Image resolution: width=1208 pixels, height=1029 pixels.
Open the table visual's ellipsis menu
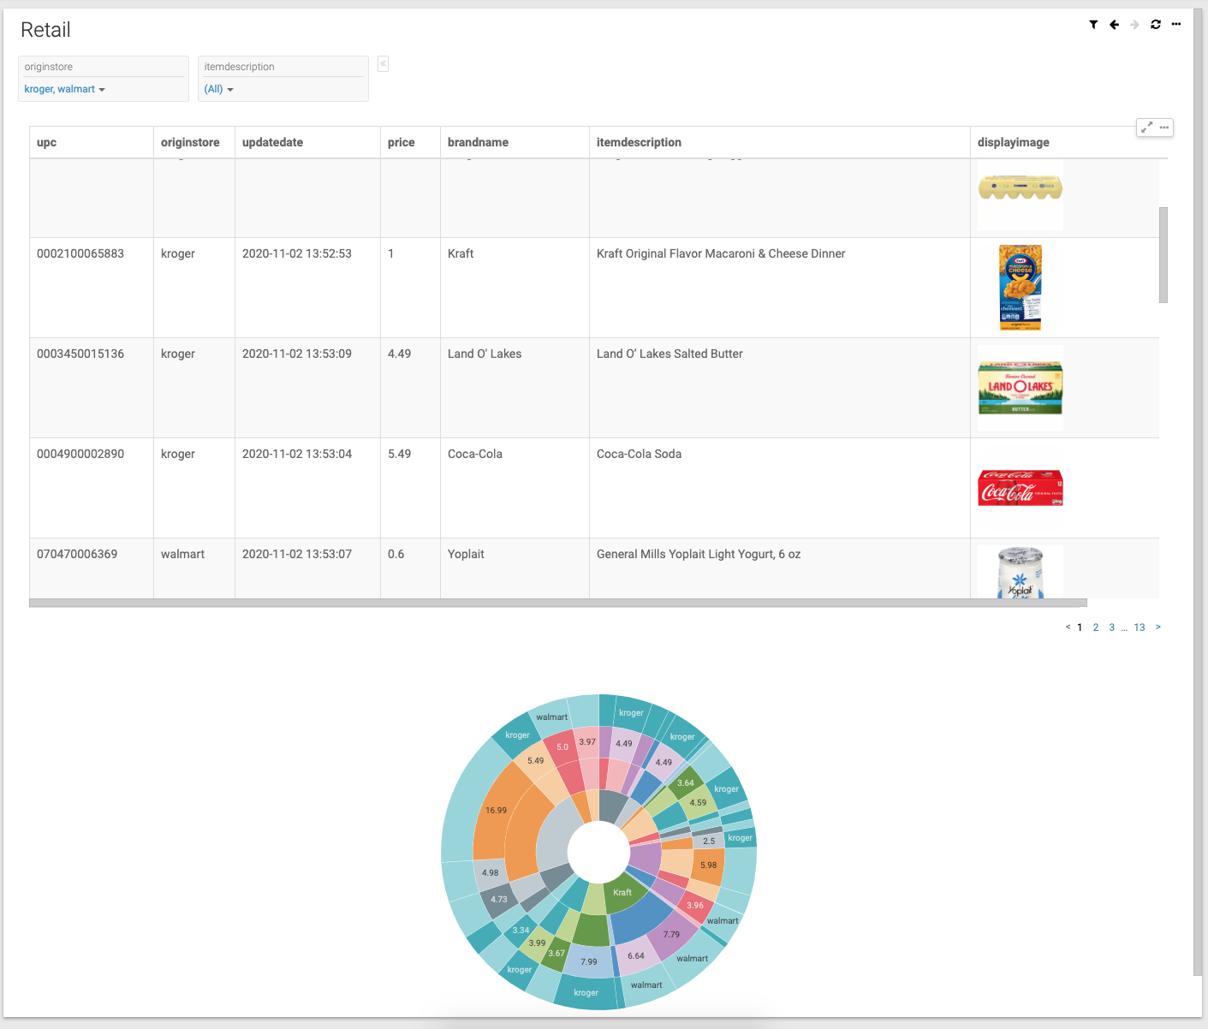click(x=1164, y=128)
